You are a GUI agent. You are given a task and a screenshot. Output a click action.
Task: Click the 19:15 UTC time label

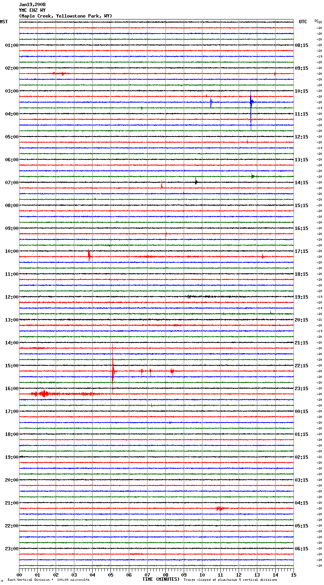(x=302, y=297)
